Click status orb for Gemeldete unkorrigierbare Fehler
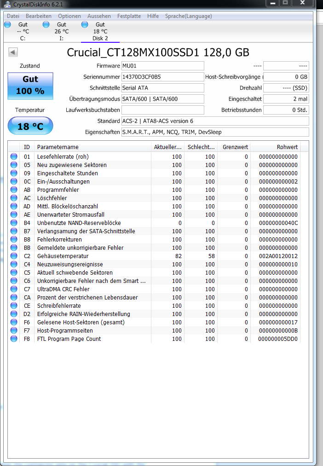The height and width of the screenshot is (466, 323). (x=14, y=247)
